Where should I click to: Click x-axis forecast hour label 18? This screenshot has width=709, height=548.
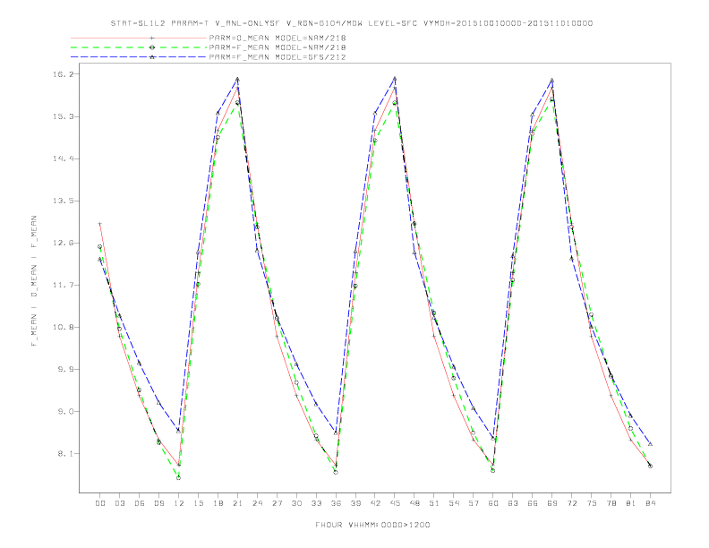[218, 503]
